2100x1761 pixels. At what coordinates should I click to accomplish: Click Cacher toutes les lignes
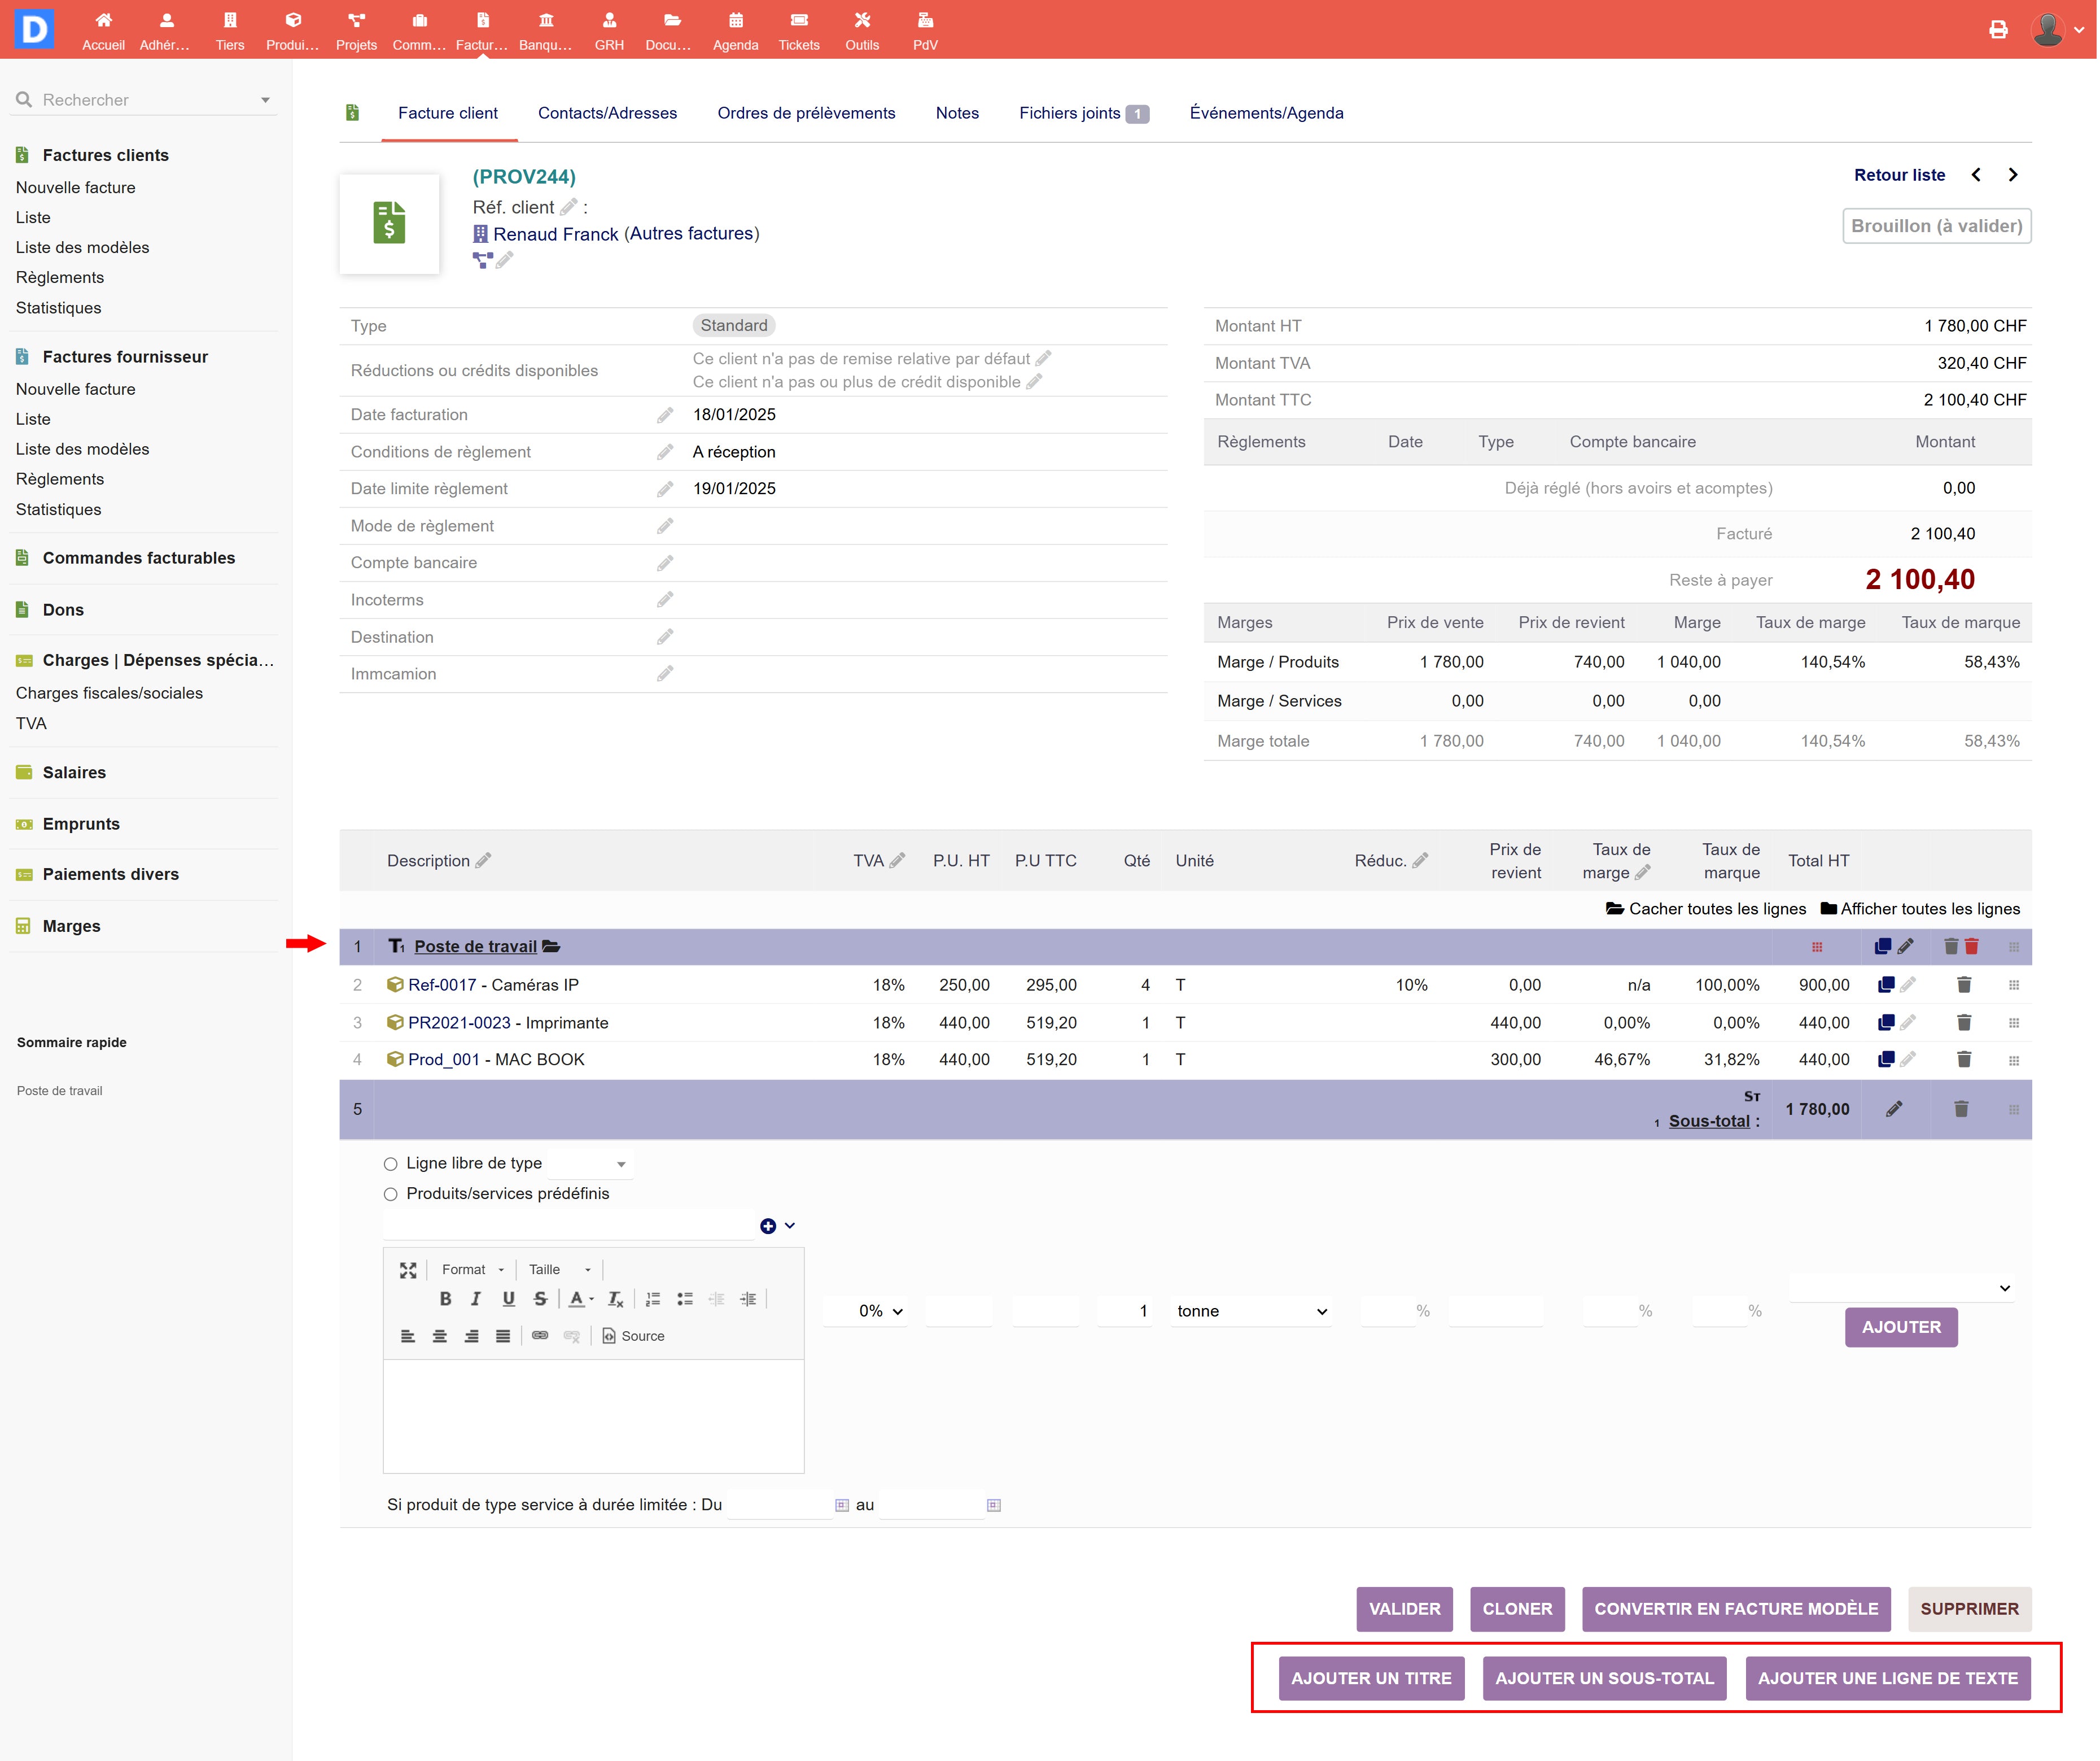tap(1706, 909)
